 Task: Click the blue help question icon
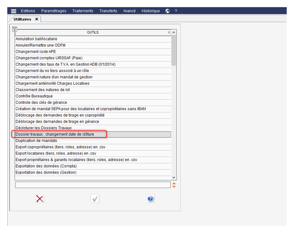pos(150,199)
